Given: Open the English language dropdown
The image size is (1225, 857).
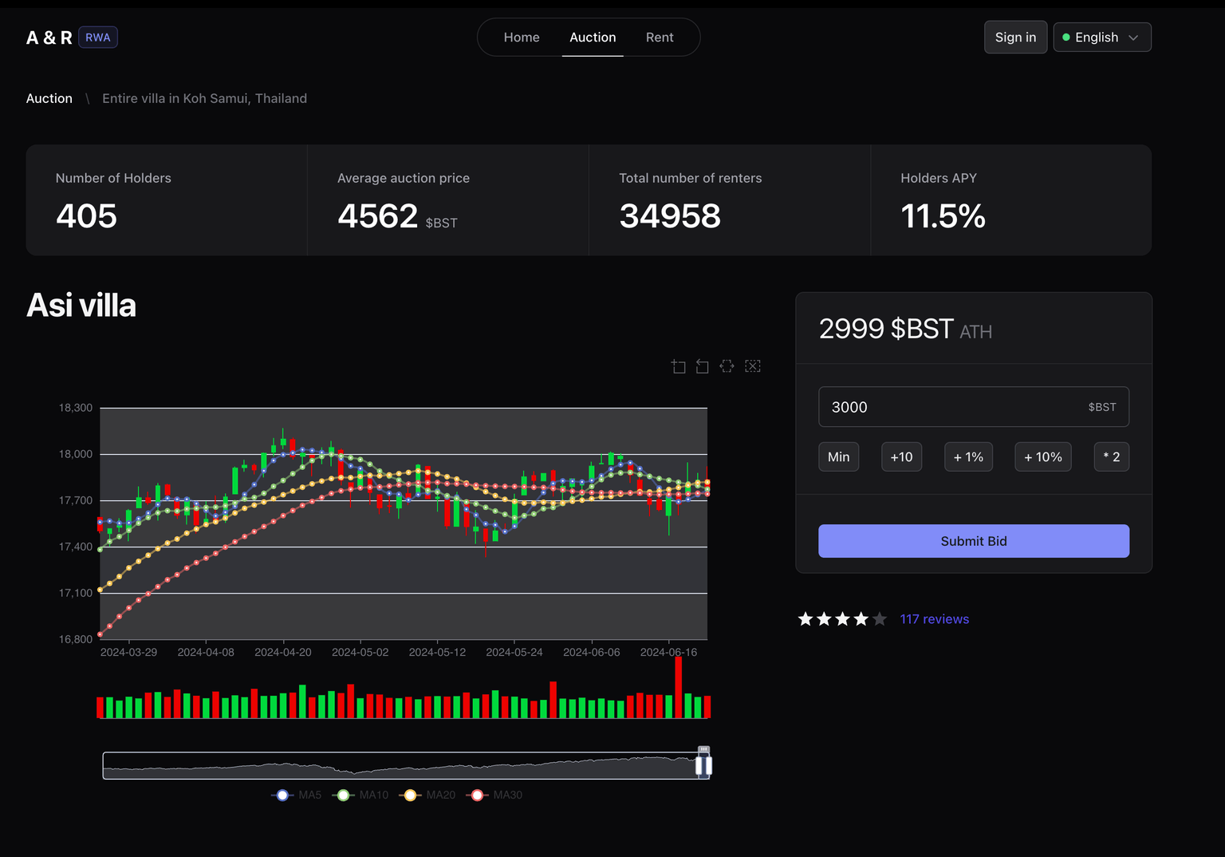Looking at the screenshot, I should click(x=1102, y=38).
